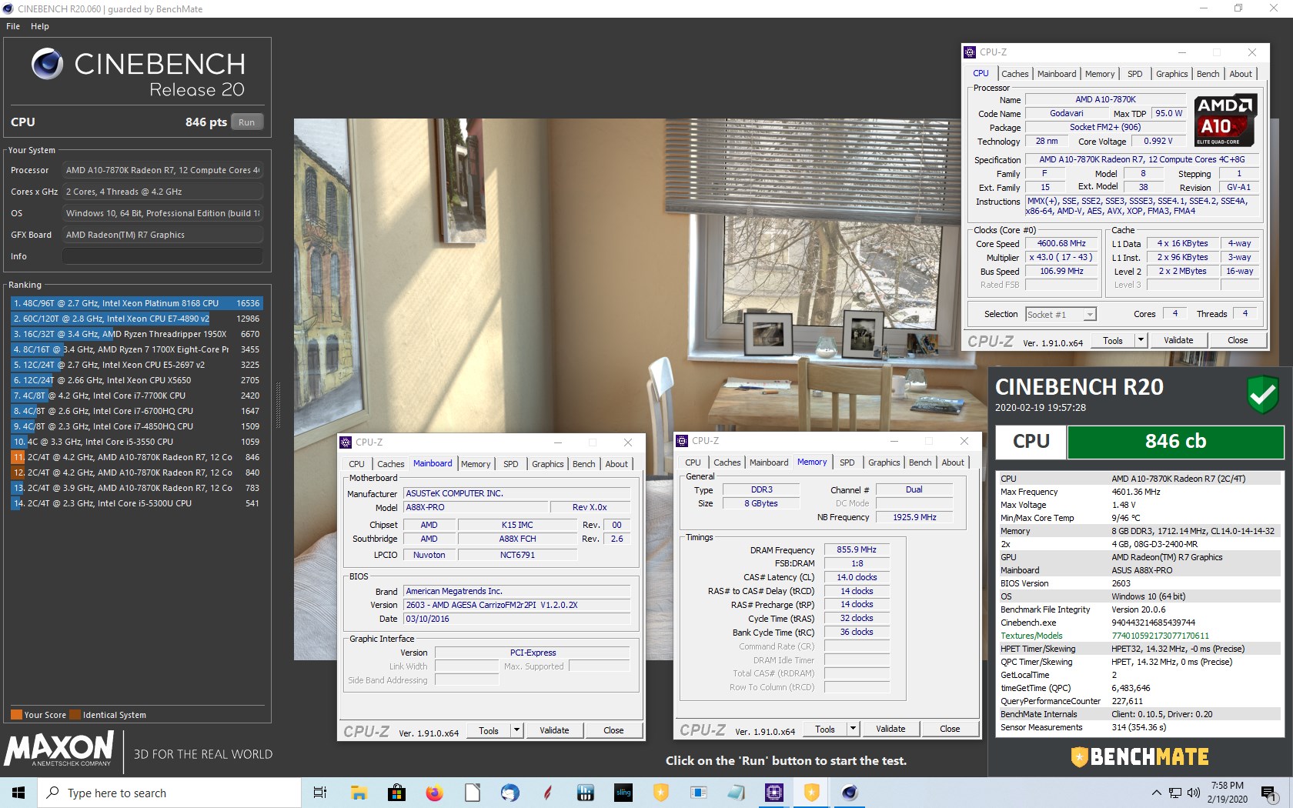Image resolution: width=1293 pixels, height=808 pixels.
Task: Open File Explorer from the taskbar
Action: 359,793
